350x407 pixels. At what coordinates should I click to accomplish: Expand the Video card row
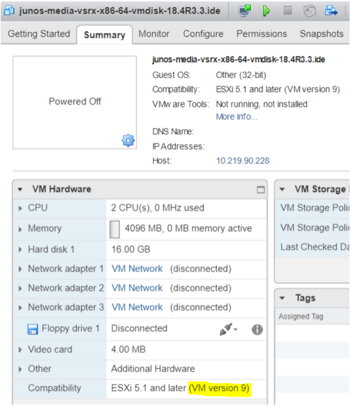point(20,350)
